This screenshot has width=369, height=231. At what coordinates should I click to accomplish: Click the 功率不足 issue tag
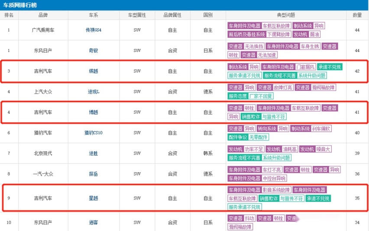pyautogui.click(x=254, y=149)
